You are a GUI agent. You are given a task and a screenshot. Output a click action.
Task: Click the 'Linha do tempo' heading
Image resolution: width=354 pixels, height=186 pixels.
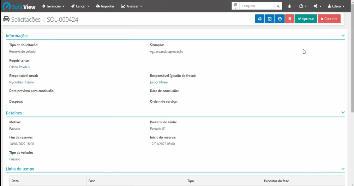pyautogui.click(x=20, y=169)
